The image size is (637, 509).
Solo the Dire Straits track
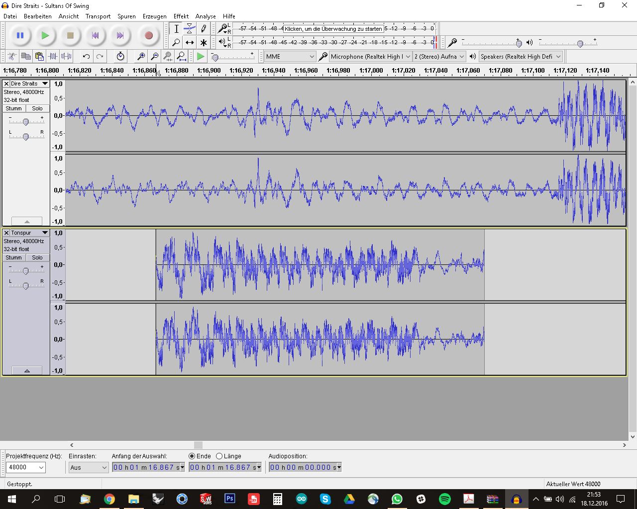pos(37,108)
